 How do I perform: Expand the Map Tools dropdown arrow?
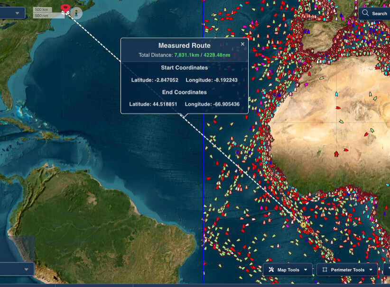(306, 270)
